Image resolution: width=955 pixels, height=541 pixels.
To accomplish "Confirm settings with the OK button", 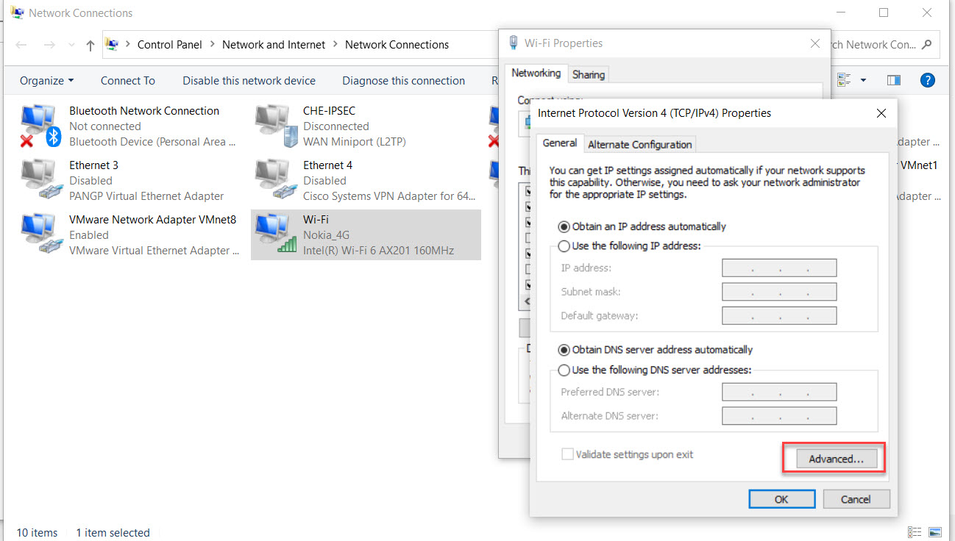I will pyautogui.click(x=781, y=498).
